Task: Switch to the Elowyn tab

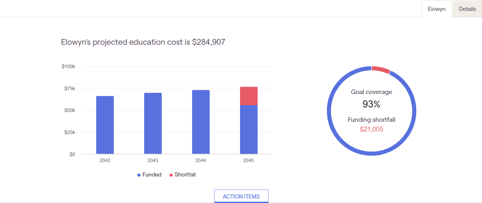Action: [x=436, y=9]
